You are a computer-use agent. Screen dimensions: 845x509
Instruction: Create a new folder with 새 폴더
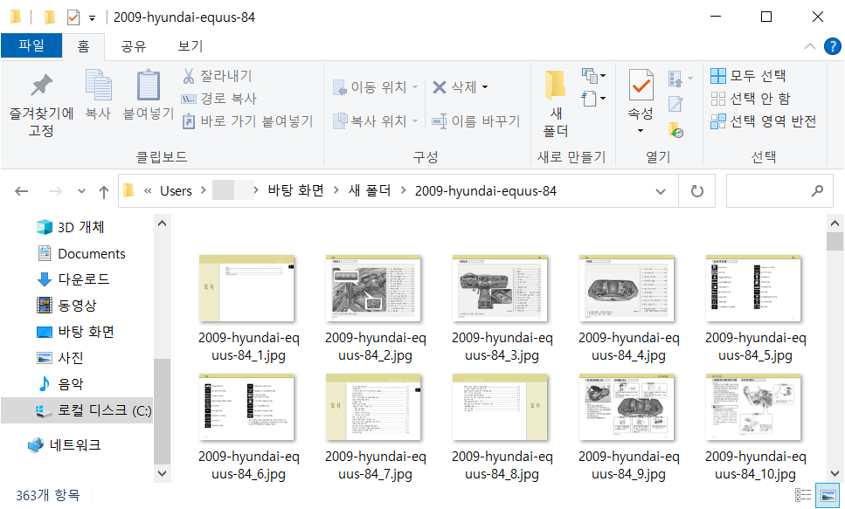tap(556, 103)
